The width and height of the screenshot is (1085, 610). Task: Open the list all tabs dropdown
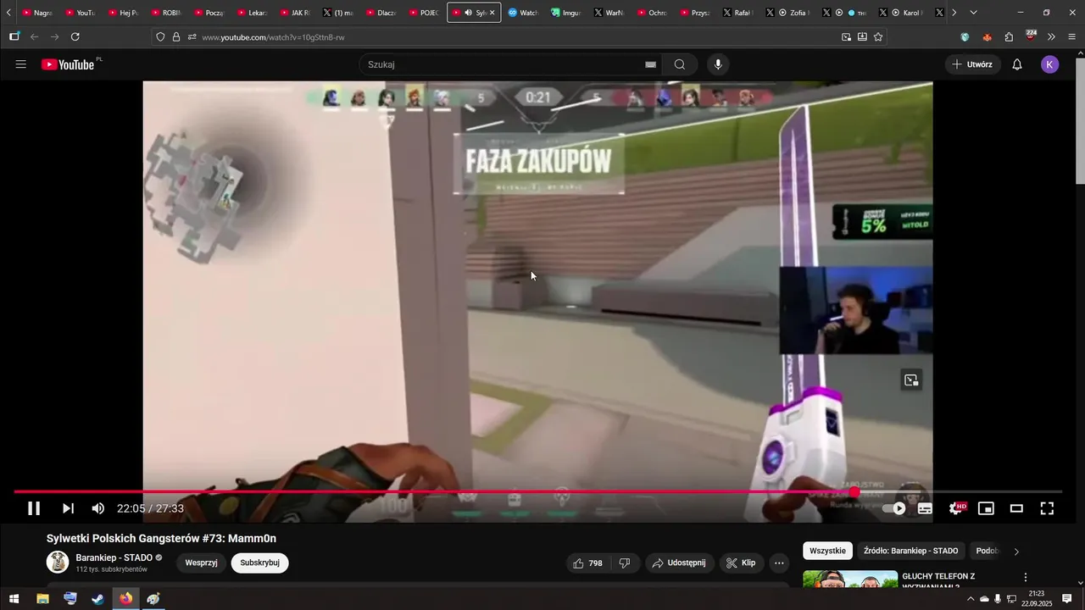[973, 13]
